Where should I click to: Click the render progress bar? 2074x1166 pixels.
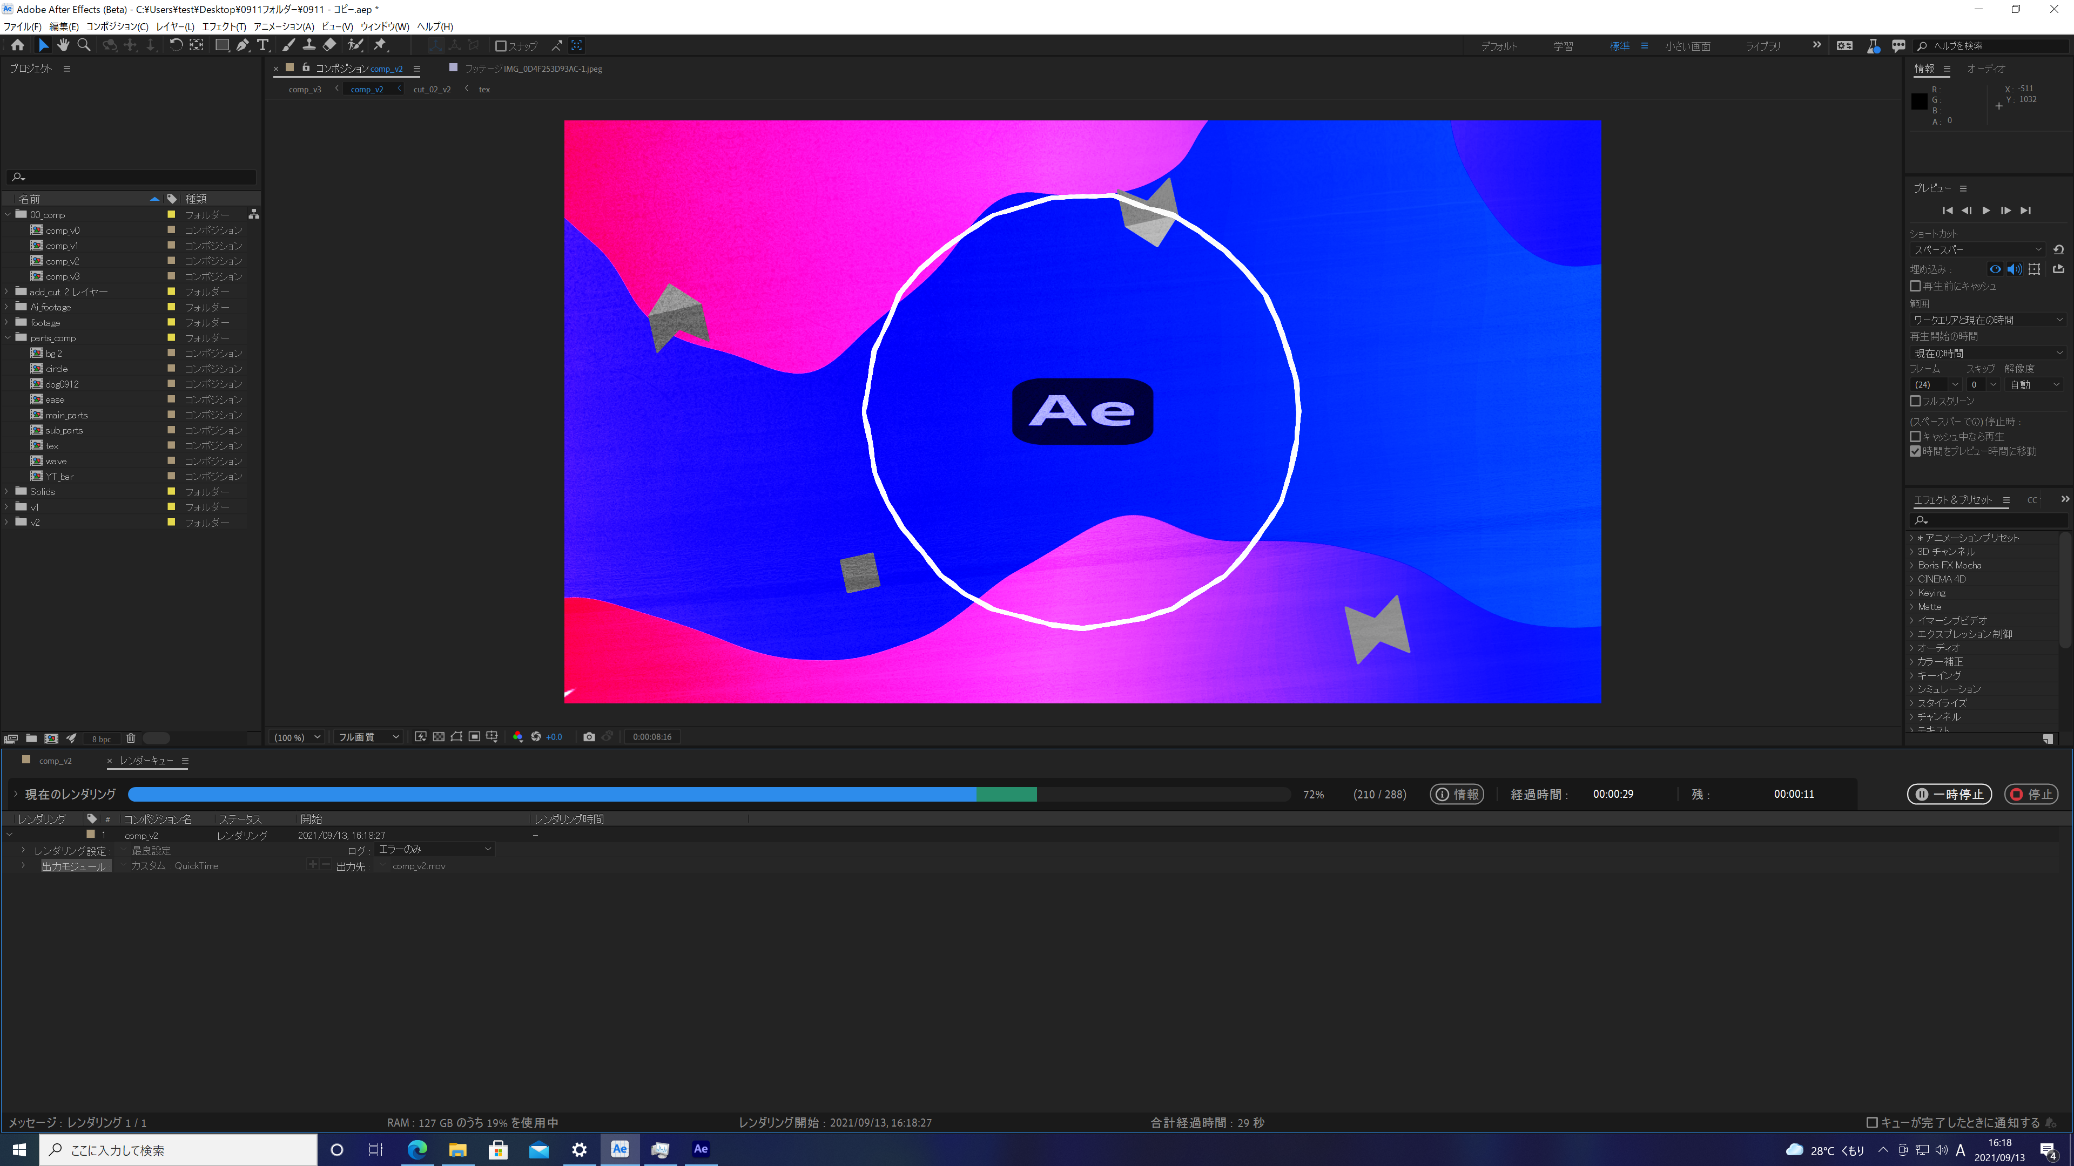pyautogui.click(x=709, y=794)
